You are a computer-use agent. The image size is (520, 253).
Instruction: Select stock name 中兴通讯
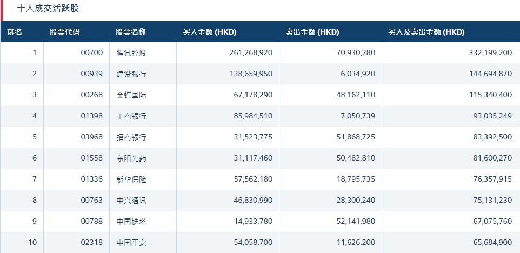coord(131,201)
